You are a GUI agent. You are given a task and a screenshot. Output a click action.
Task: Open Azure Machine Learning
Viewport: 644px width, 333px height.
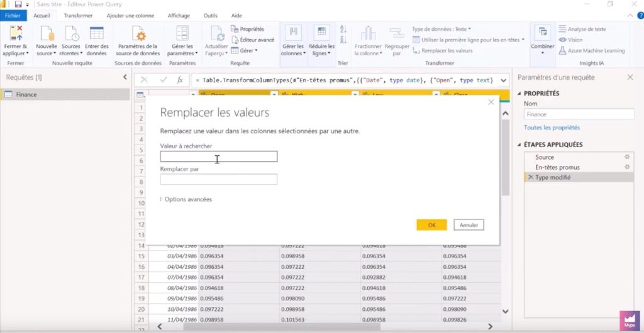point(591,50)
